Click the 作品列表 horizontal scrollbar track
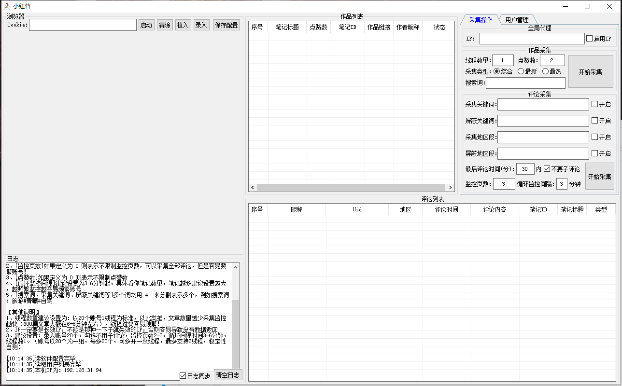 tap(351, 188)
